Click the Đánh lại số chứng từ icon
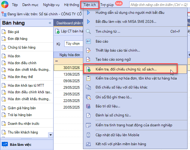The image size is (190, 150). point(88,115)
